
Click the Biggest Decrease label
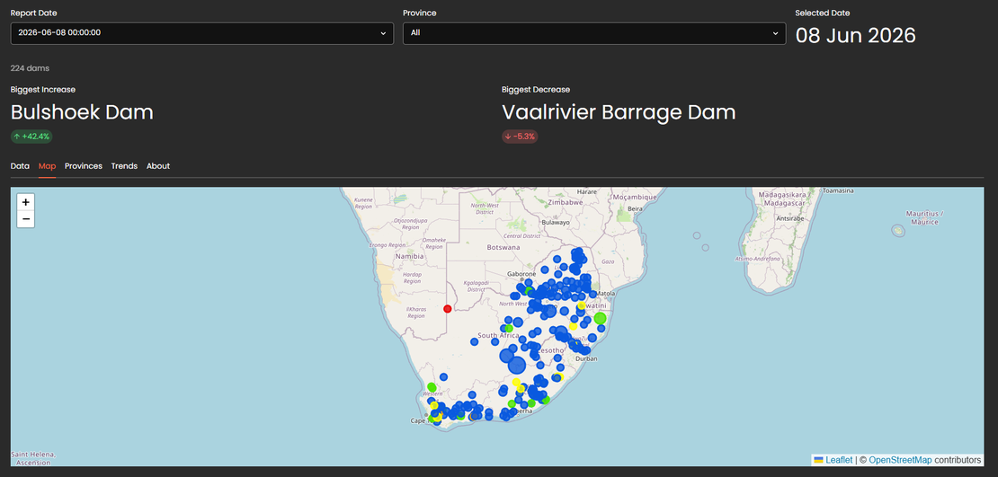coord(536,90)
